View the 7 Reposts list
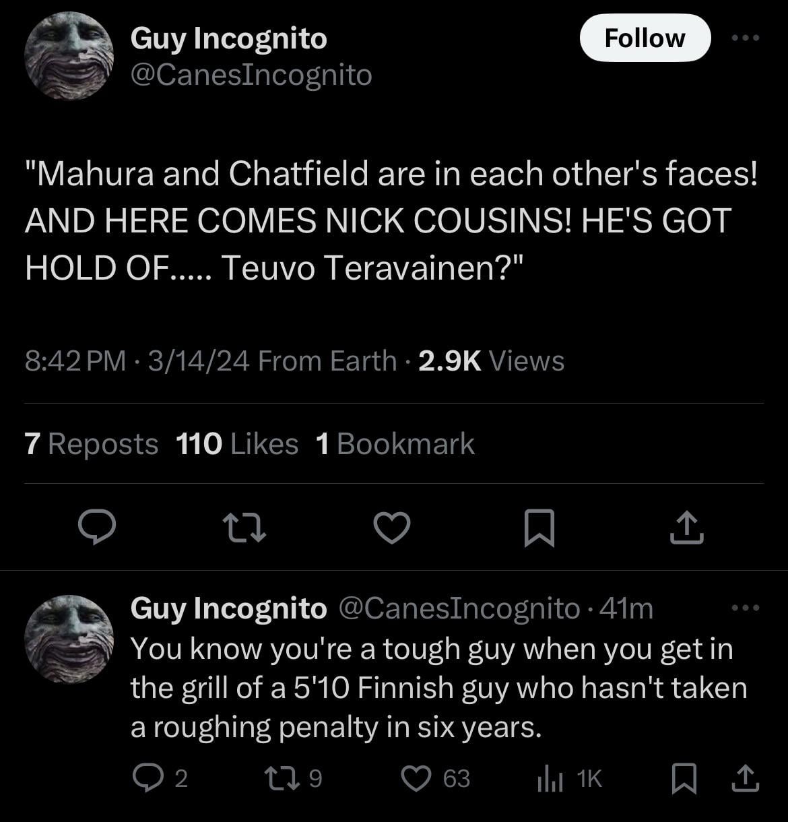Image resolution: width=788 pixels, height=822 pixels. click(91, 444)
